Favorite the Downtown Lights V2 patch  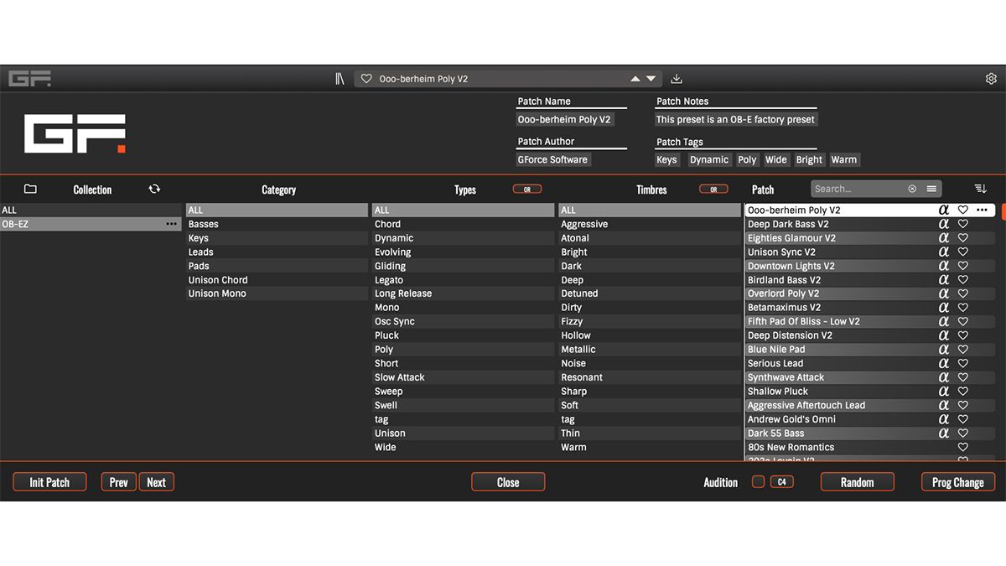[963, 266]
